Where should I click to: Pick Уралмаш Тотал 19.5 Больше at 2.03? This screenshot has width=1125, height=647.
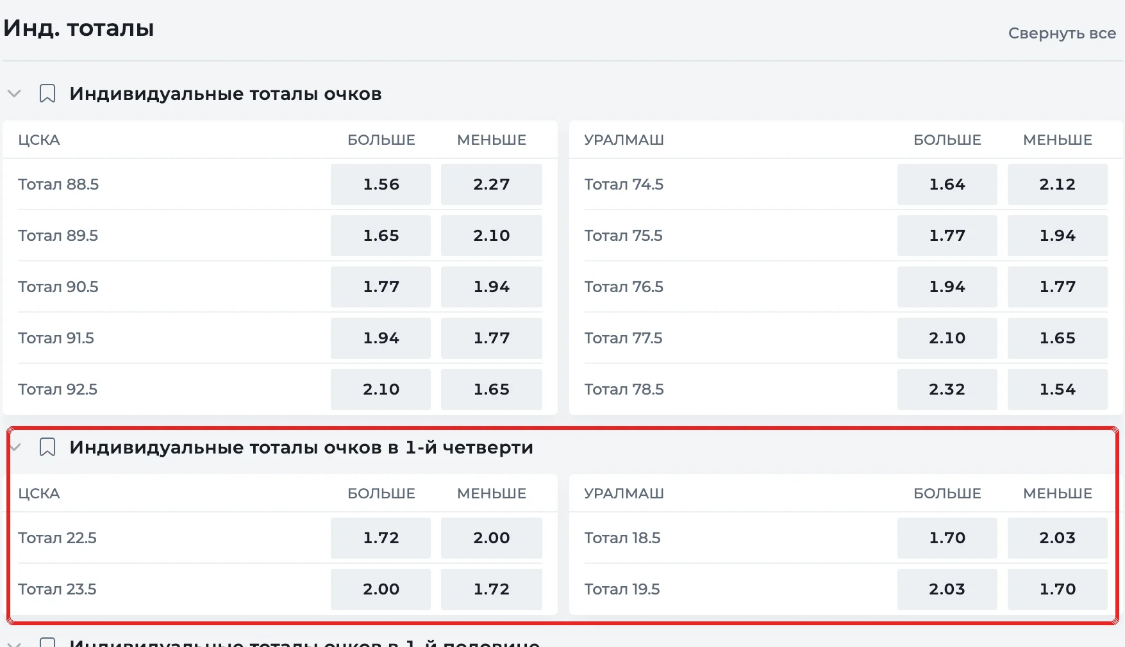pos(947,589)
